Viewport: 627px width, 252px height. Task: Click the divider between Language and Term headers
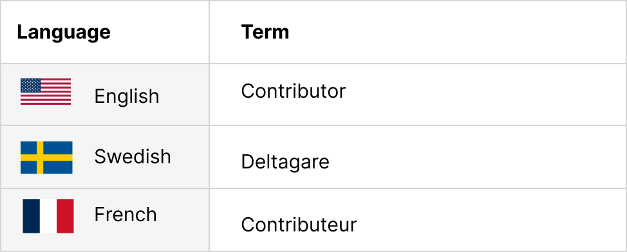(x=209, y=32)
